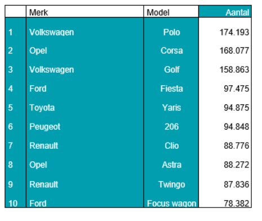Viewport: 262px width, 221px height.
Task: Select the Fiesta model cell
Action: click(171, 89)
